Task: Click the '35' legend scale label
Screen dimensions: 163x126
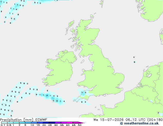Action: [x=62, y=125]
